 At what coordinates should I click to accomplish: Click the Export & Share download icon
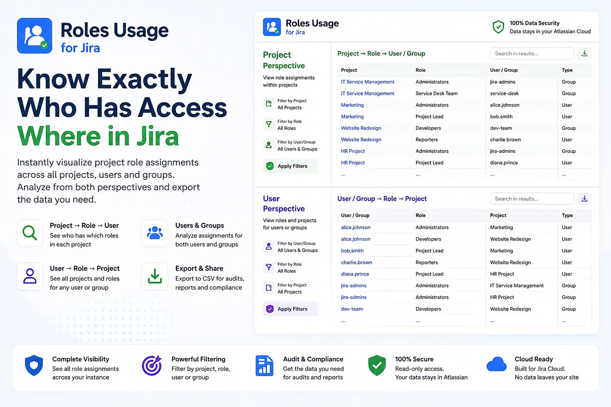coord(155,276)
